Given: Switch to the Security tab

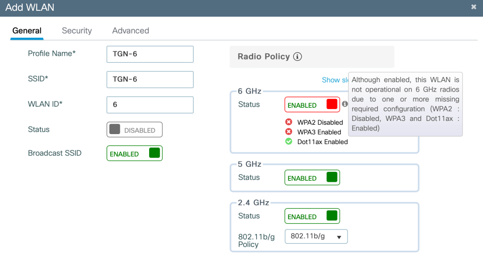Looking at the screenshot, I should (x=76, y=31).
